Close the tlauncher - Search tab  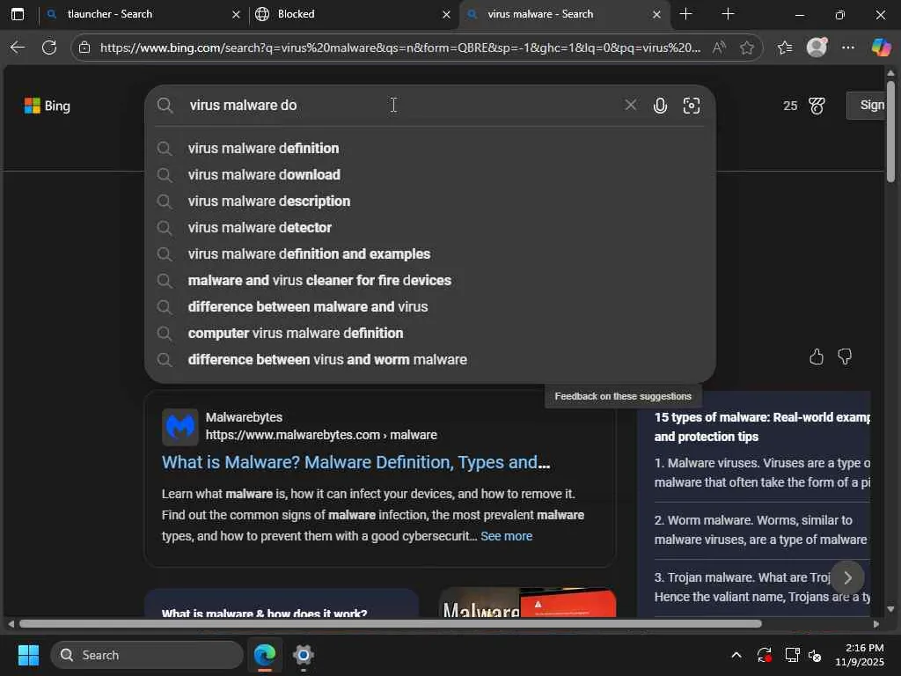pyautogui.click(x=236, y=14)
